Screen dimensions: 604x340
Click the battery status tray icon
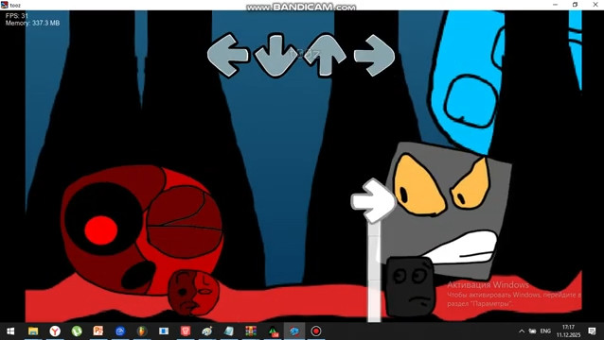532,331
